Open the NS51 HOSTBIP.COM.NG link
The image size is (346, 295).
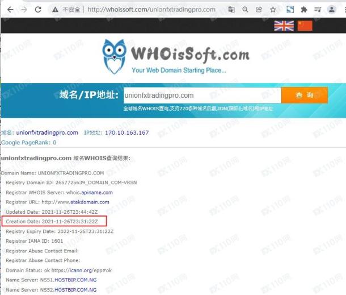click(75, 280)
